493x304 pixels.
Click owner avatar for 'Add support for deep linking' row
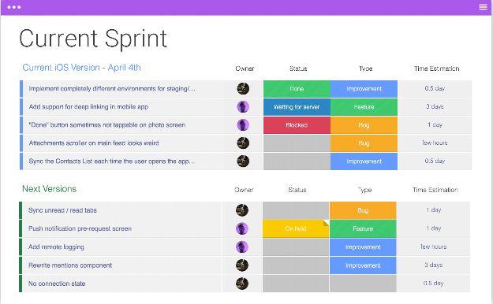243,107
